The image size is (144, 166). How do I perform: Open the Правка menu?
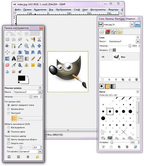27,10
